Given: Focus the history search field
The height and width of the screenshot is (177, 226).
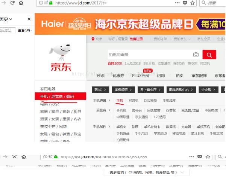Looking at the screenshot, I should pyautogui.click(x=8, y=30).
